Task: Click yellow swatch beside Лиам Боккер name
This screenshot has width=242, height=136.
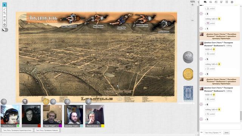Action: pos(102,126)
